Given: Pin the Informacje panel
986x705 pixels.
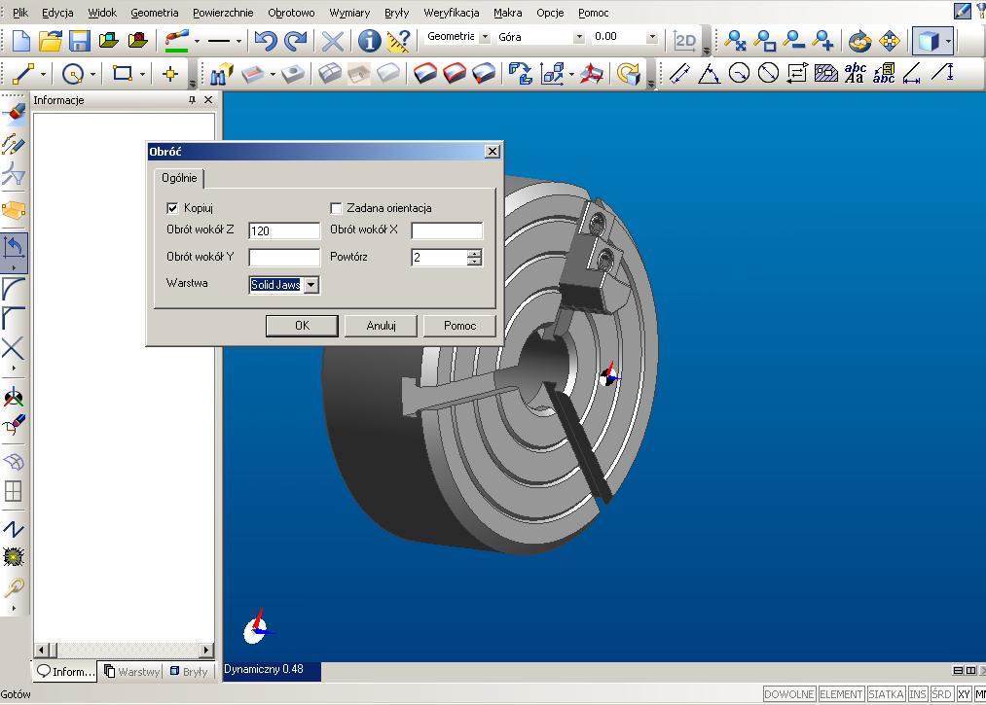Looking at the screenshot, I should tap(192, 100).
